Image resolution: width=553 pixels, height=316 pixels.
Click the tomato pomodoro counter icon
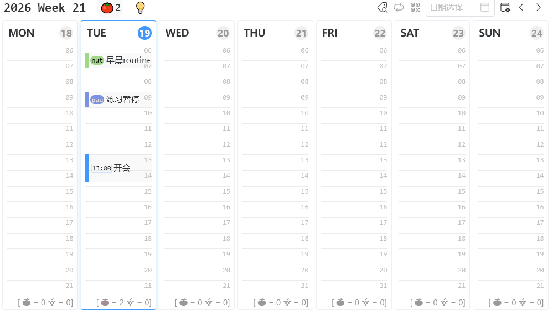click(107, 7)
